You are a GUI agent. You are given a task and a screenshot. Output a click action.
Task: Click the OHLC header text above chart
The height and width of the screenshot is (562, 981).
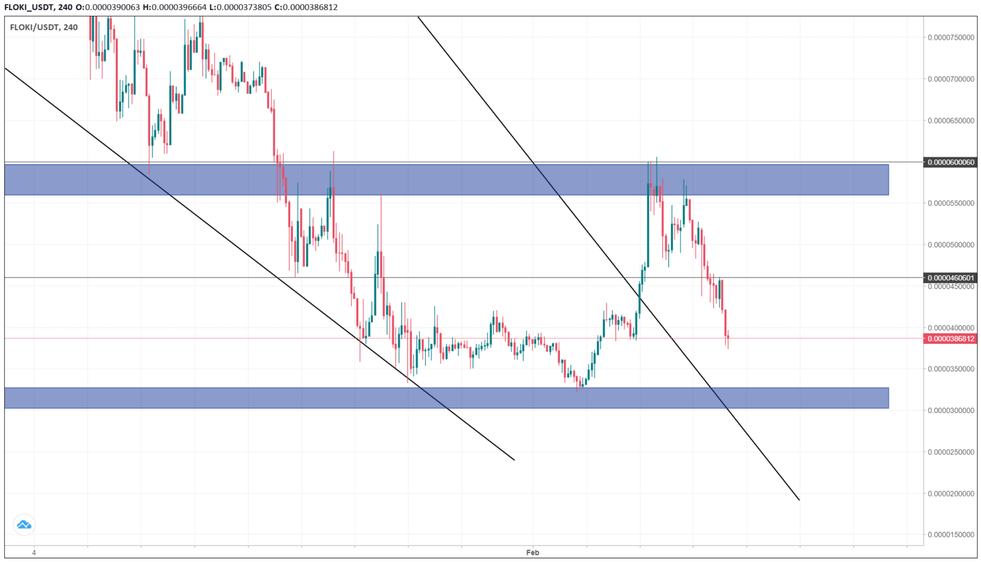point(171,7)
